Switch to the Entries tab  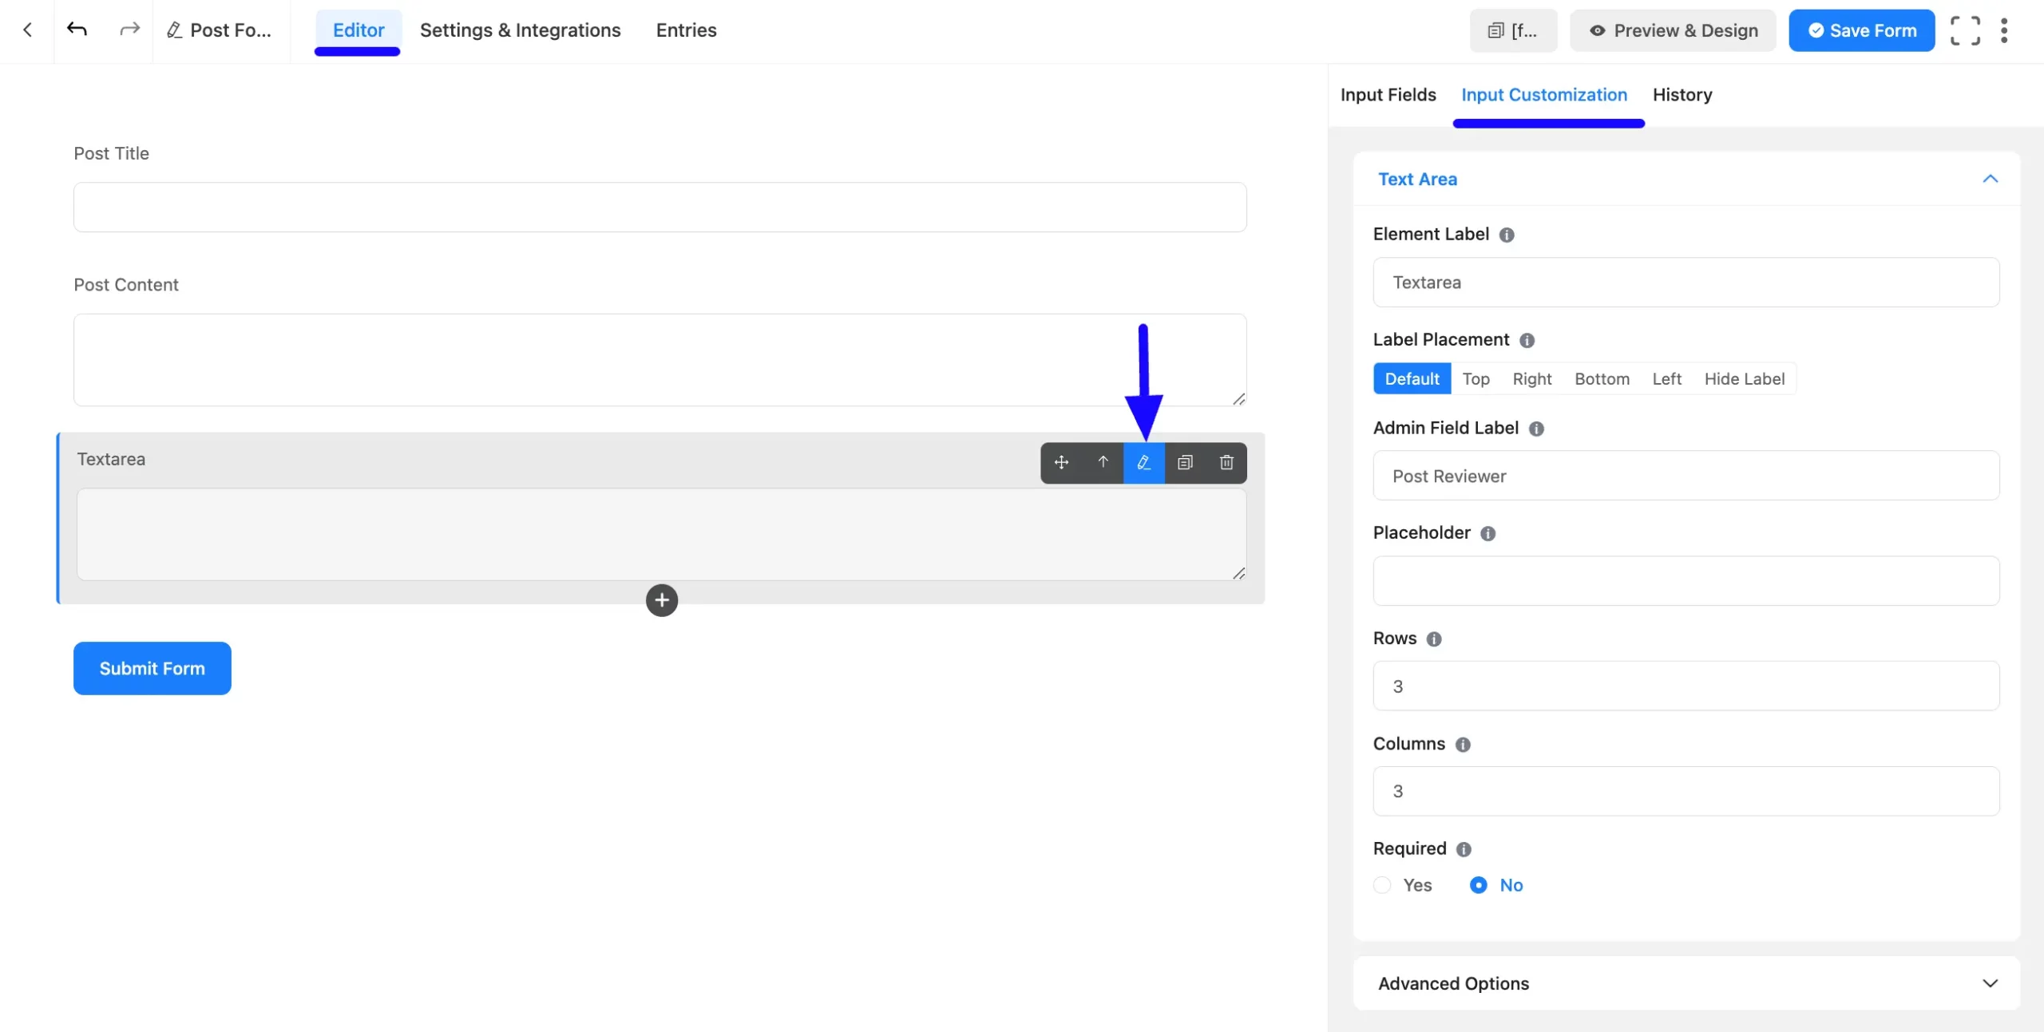685,30
